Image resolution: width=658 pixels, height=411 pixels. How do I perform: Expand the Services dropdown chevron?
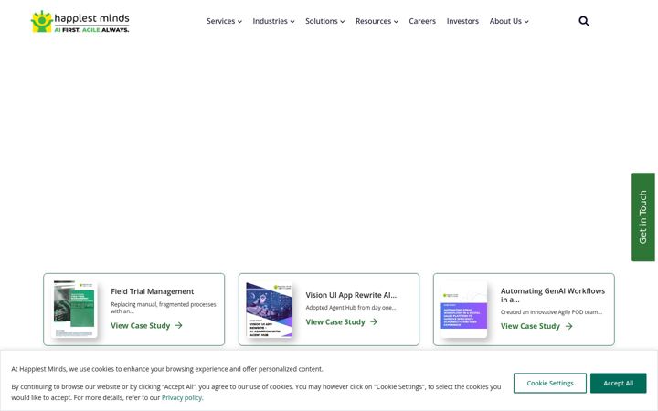click(x=239, y=22)
